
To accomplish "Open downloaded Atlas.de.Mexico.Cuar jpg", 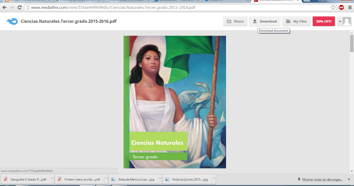I will pyautogui.click(x=133, y=179).
